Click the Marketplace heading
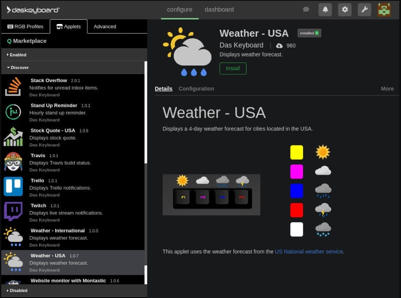 point(30,41)
